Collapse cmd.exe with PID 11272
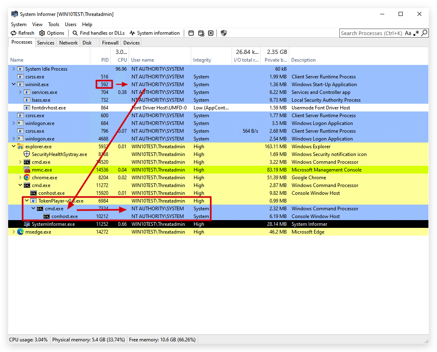This screenshot has height=352, width=437. (20, 185)
